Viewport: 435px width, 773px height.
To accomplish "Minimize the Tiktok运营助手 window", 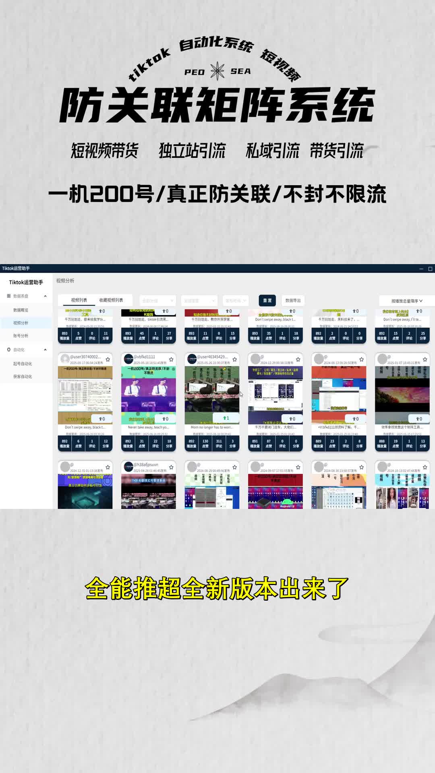I will coord(421,269).
